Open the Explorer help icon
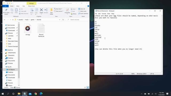The image size is (171, 96). 88,6
